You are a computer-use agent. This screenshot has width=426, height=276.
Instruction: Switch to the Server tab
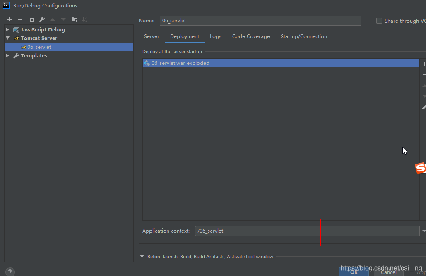152,36
